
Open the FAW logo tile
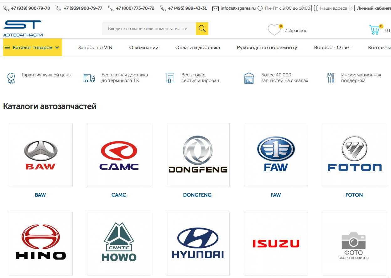[x=276, y=155]
